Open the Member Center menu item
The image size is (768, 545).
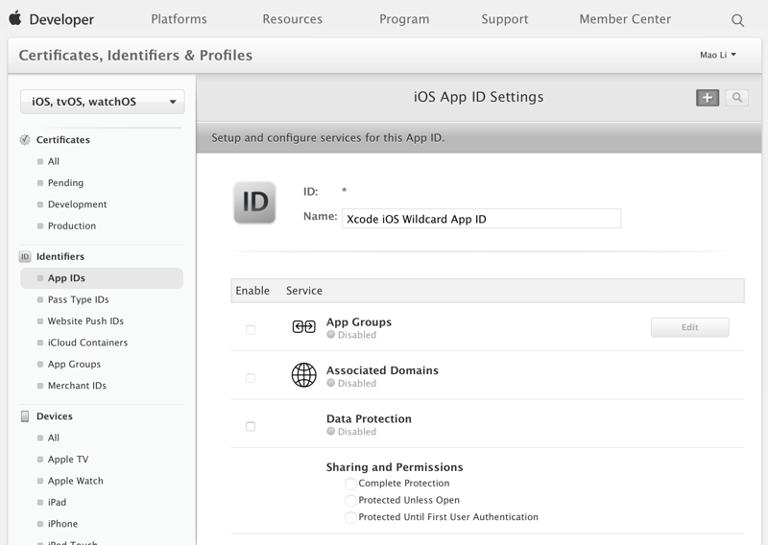(x=625, y=19)
